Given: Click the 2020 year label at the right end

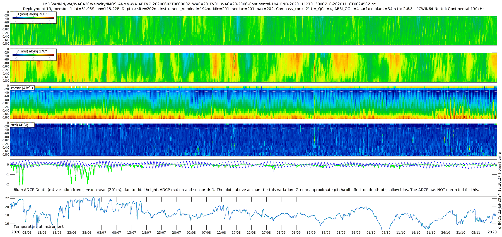Looking at the screenshot, I should click(492, 232).
